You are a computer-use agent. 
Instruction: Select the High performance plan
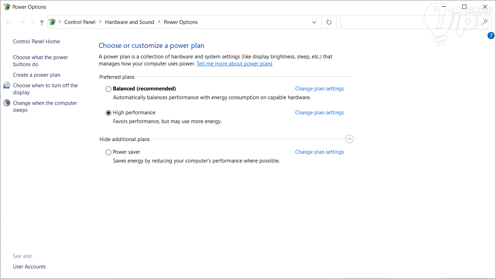108,113
